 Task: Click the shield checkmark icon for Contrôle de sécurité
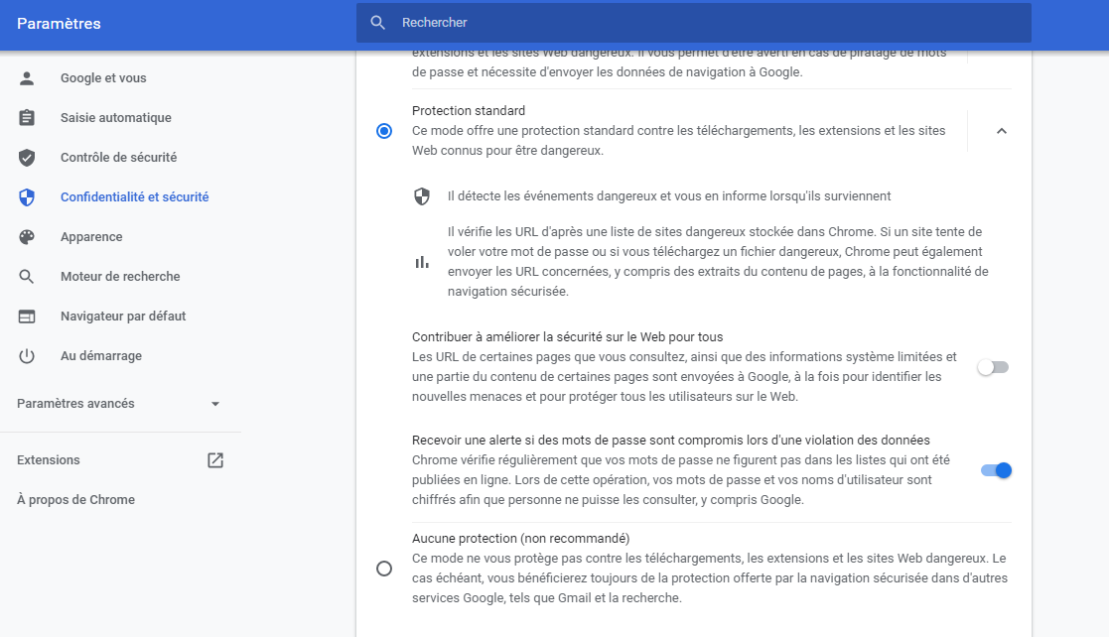coord(27,158)
